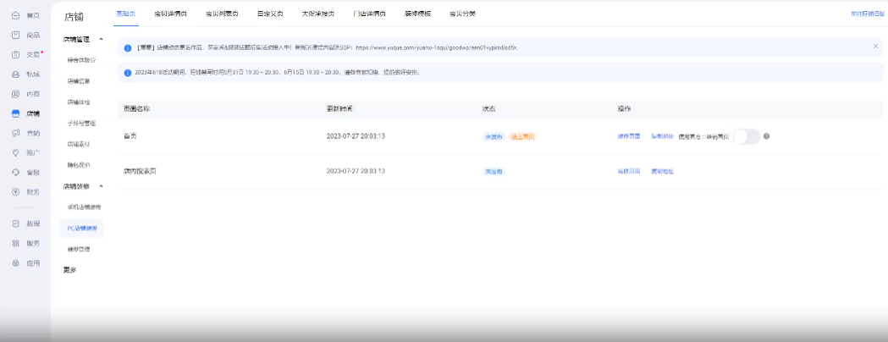The height and width of the screenshot is (342, 888).
Task: Open the sidebar item below PC店铺装修
Action: pyautogui.click(x=78, y=249)
